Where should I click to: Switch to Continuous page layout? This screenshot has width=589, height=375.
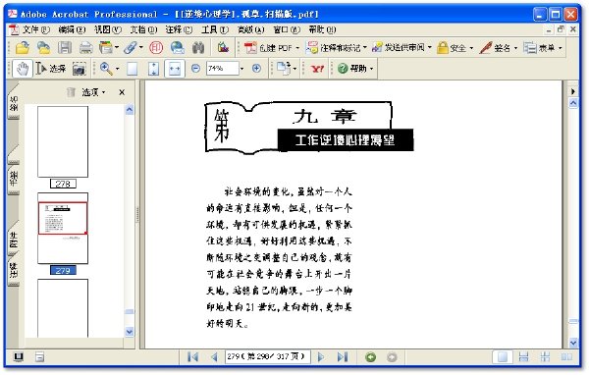tap(523, 356)
